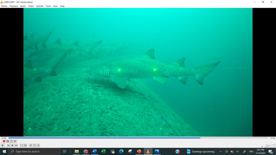Screen dimensions: 276x155
Task: Open the Subtitle menu
Action: pos(40,6)
